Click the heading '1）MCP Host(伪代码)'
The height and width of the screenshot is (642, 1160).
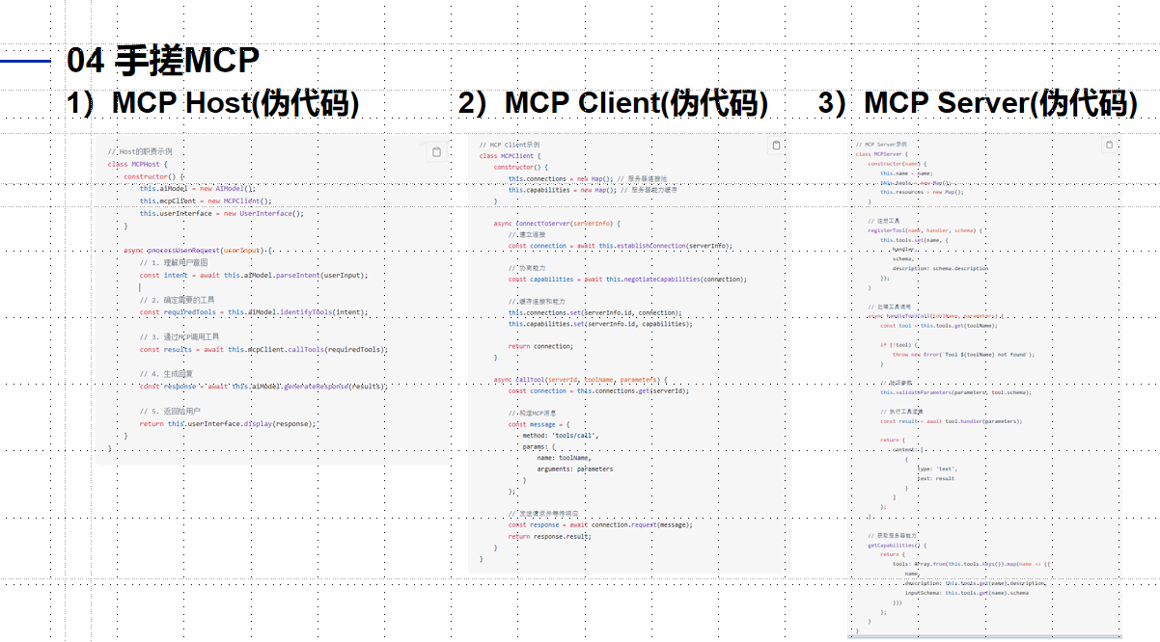pos(212,103)
